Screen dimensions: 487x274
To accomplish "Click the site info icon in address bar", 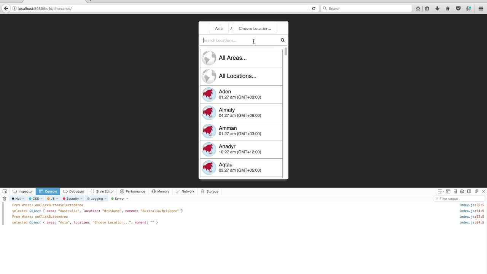I will coord(14,8).
